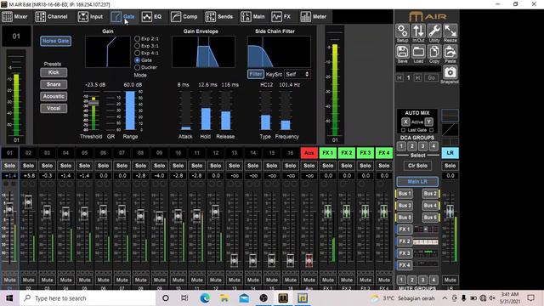Image resolution: width=544 pixels, height=306 pixels.
Task: Select FX 2 sends button
Action: point(405,241)
